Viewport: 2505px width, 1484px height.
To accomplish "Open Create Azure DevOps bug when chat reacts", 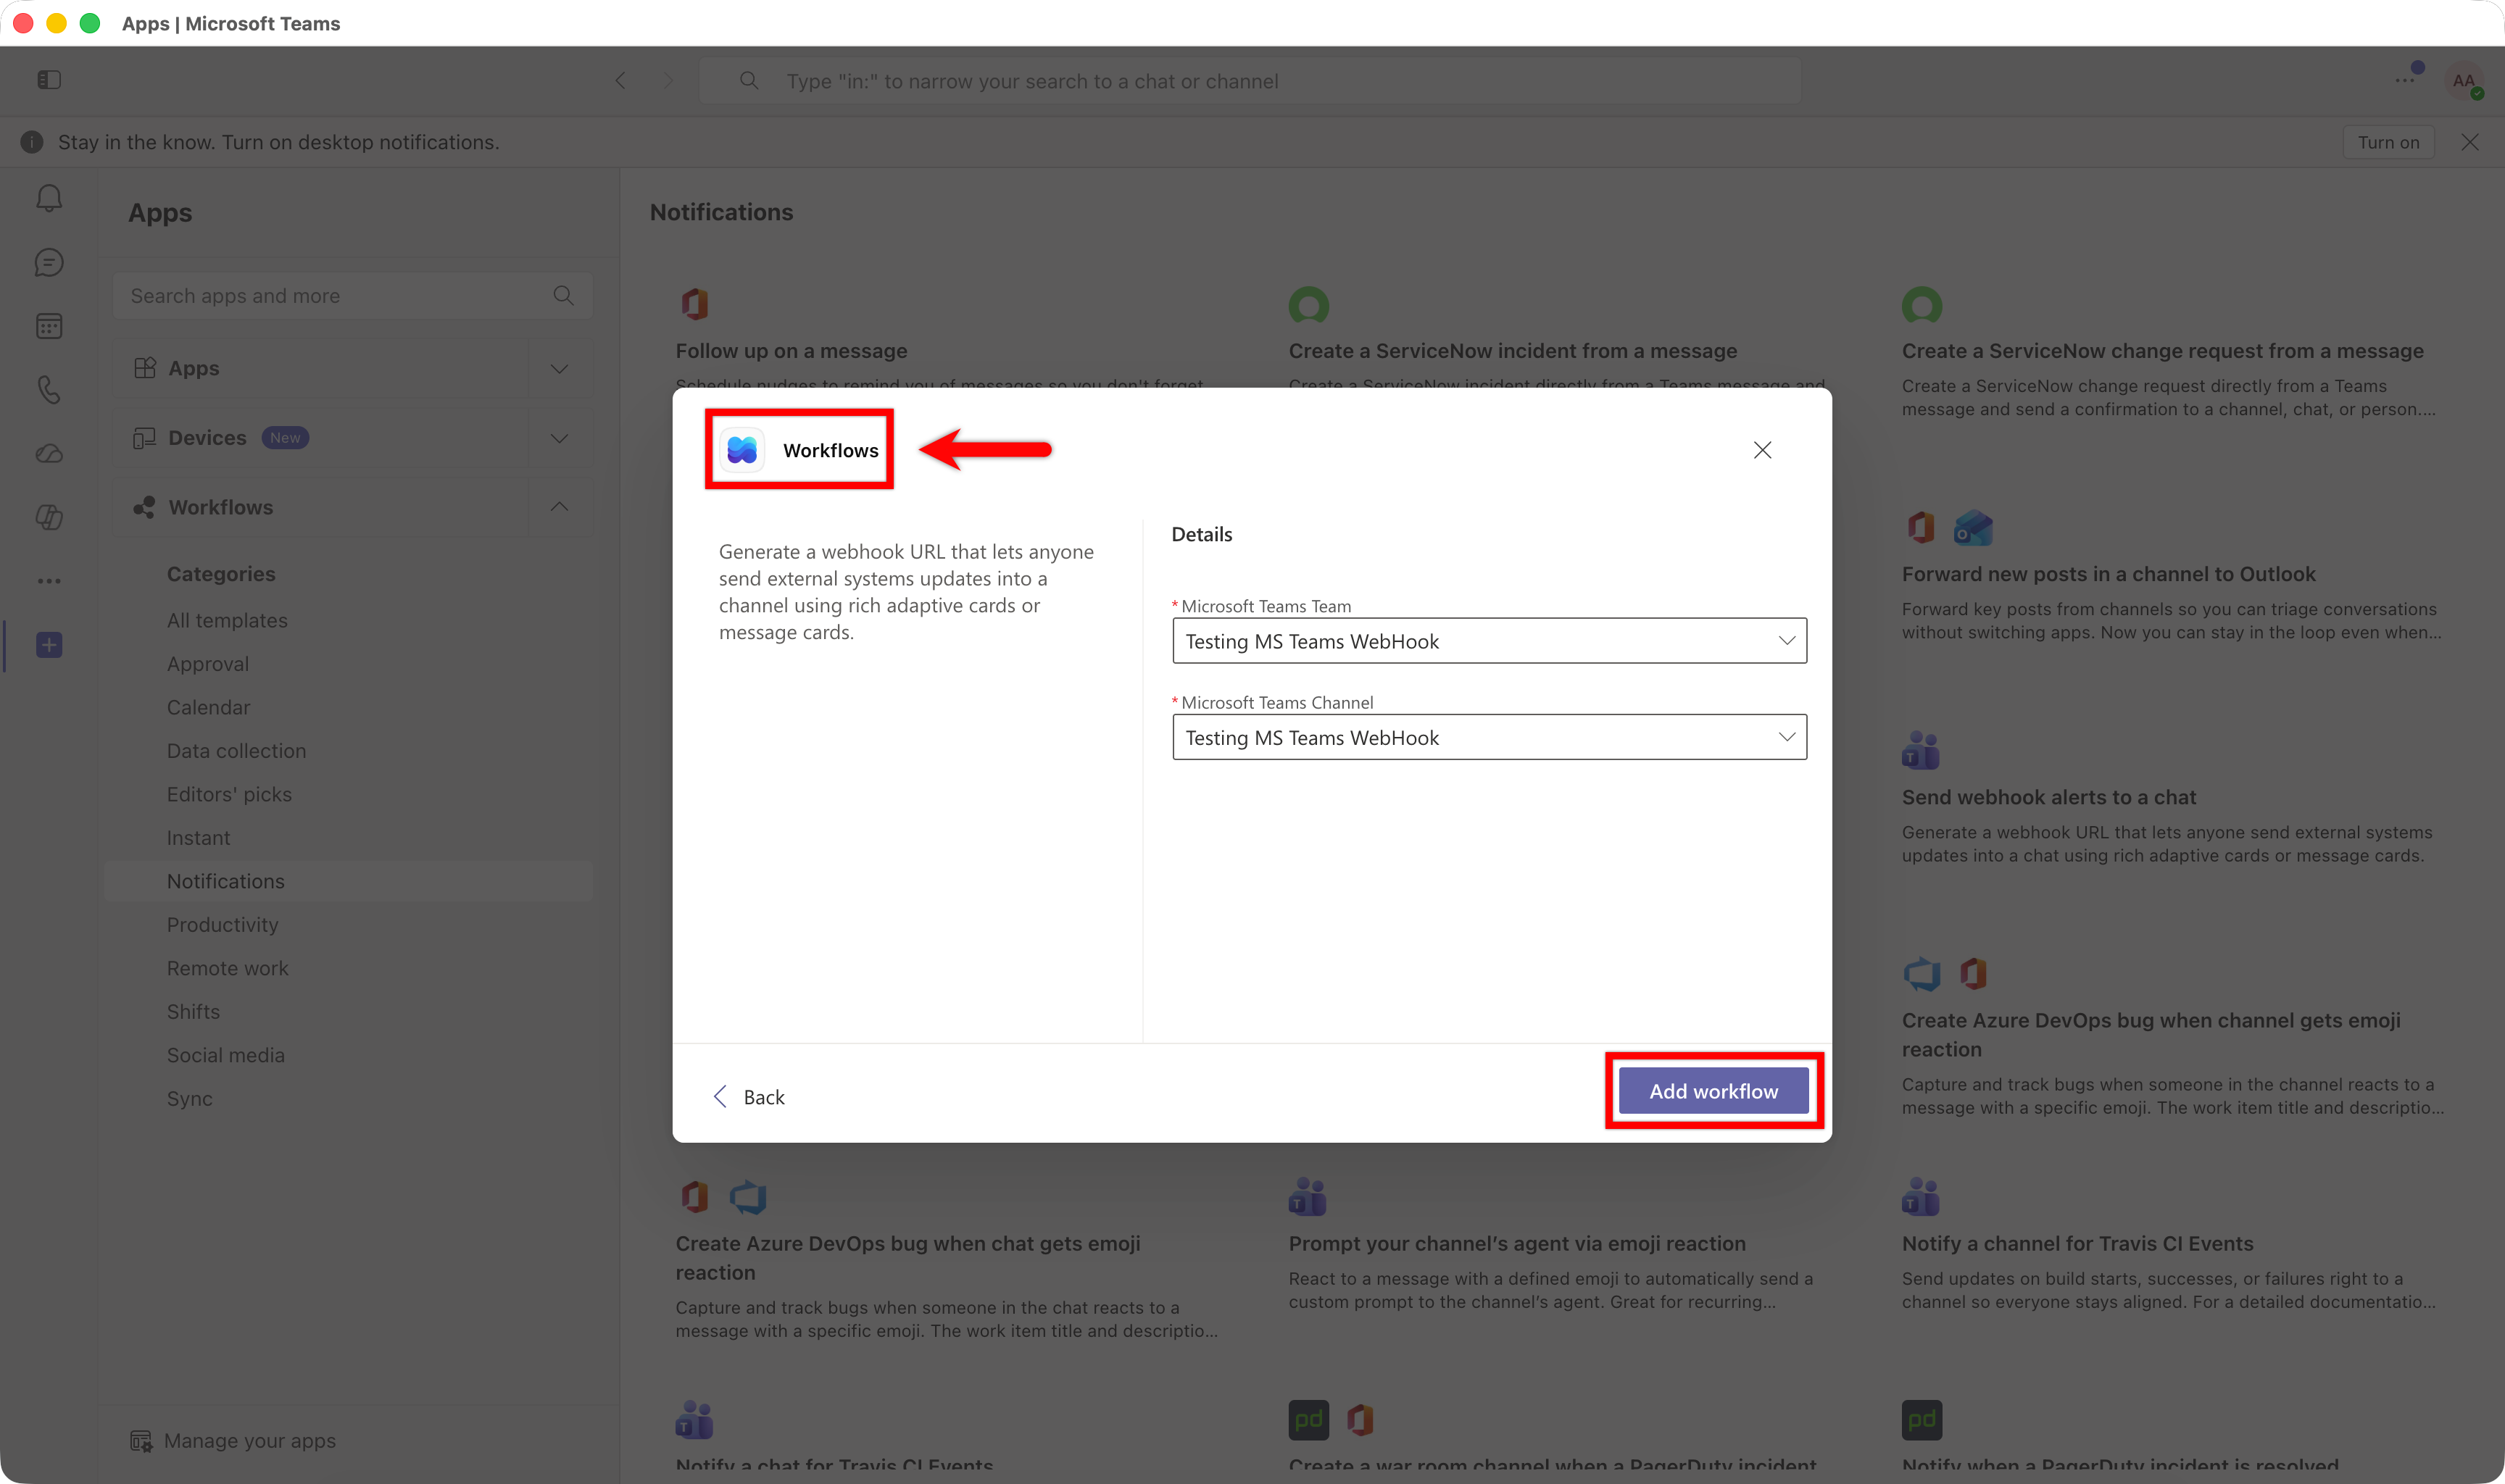I will pos(907,1258).
